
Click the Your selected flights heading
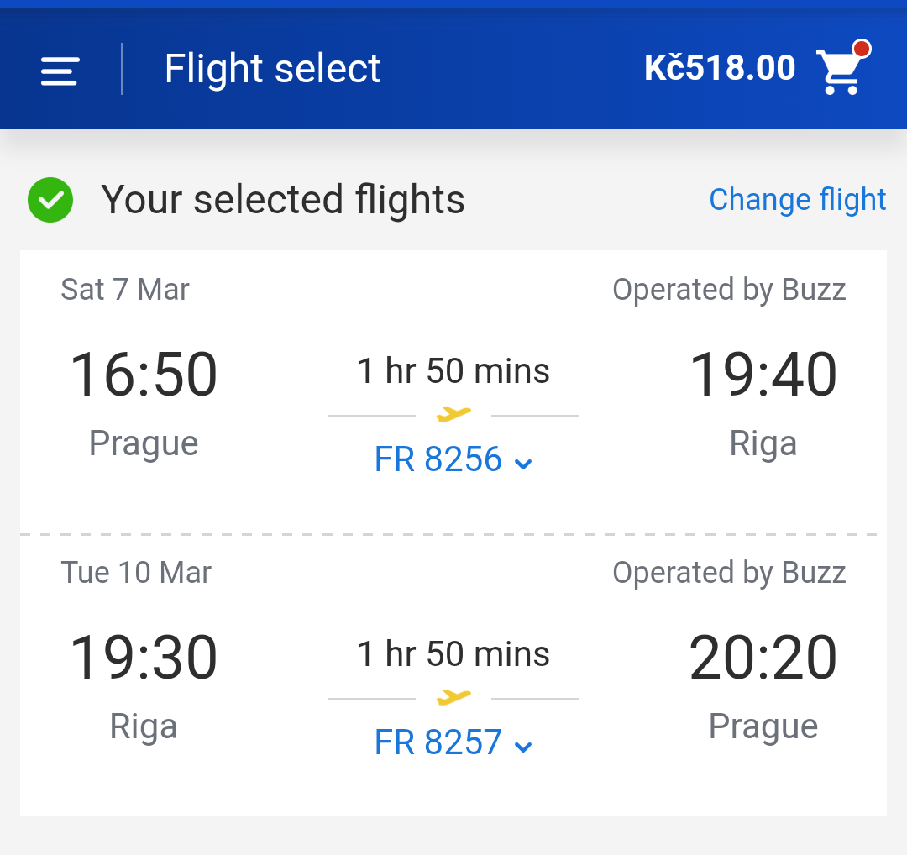(x=283, y=200)
